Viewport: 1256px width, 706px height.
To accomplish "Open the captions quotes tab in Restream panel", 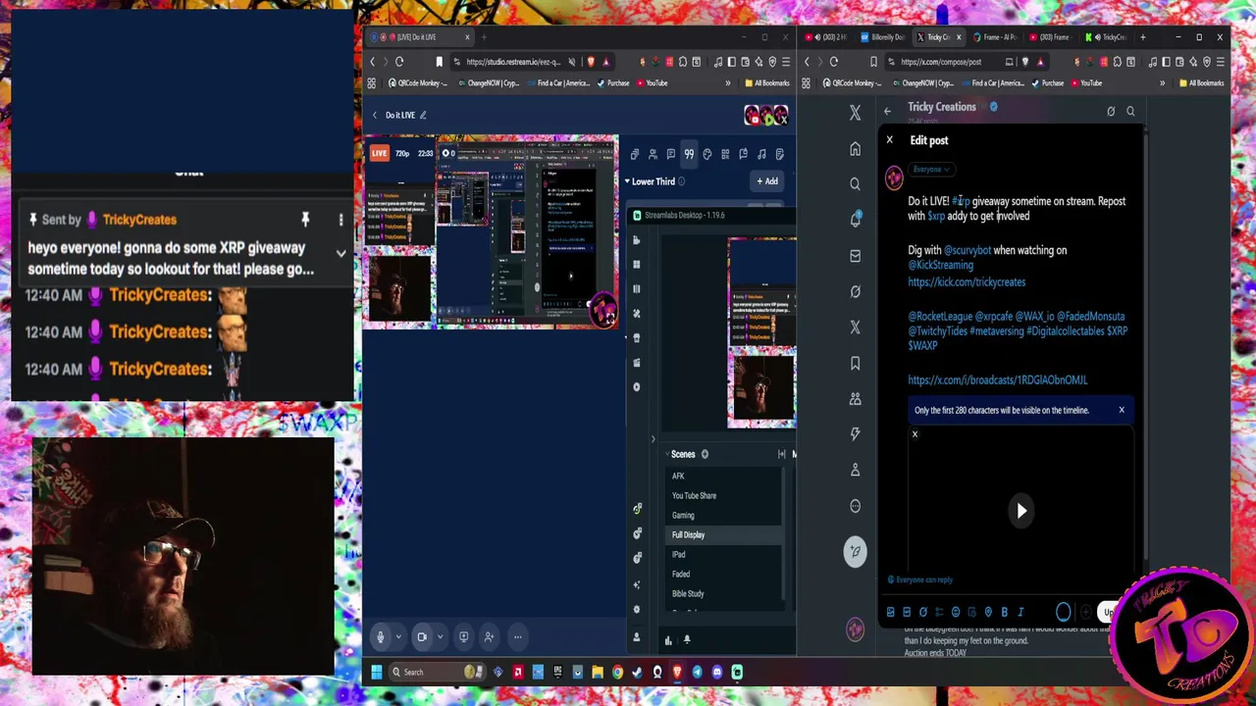I will coord(689,154).
